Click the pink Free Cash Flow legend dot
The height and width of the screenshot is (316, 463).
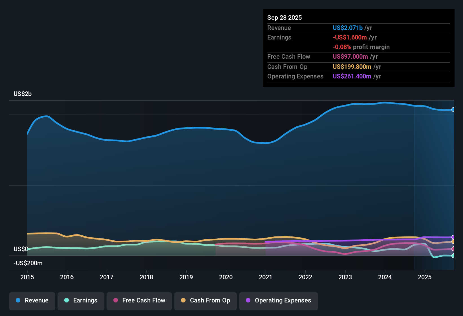tap(116, 300)
